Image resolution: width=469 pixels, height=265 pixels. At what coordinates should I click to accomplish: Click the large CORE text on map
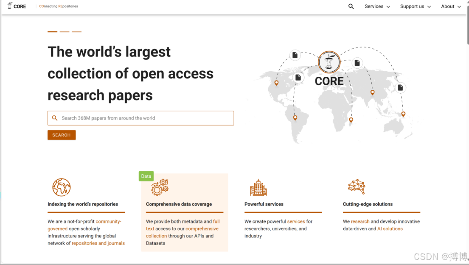[329, 81]
